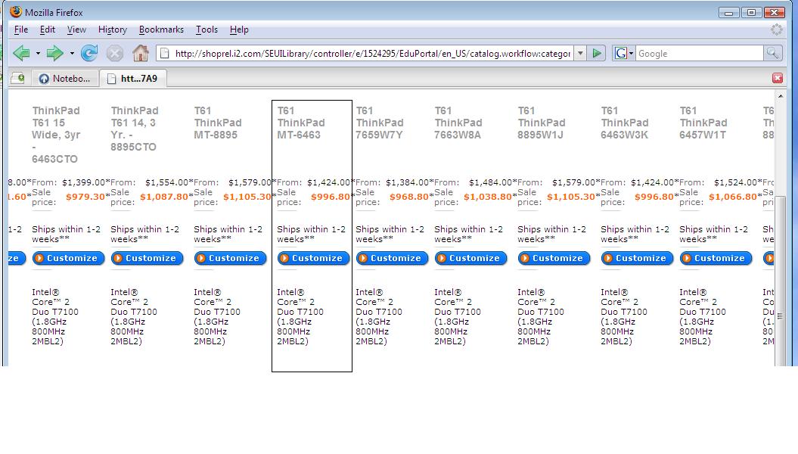This screenshot has height=454, width=798.
Task: Reload the current page
Action: tap(89, 53)
